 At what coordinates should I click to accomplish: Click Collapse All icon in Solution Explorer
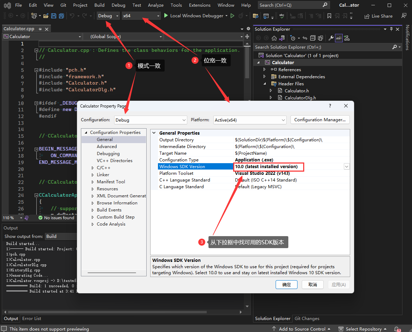[313, 38]
